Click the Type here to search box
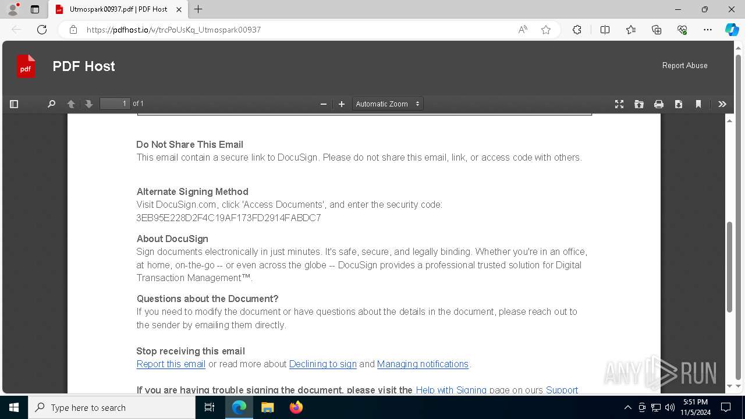 coord(112,407)
